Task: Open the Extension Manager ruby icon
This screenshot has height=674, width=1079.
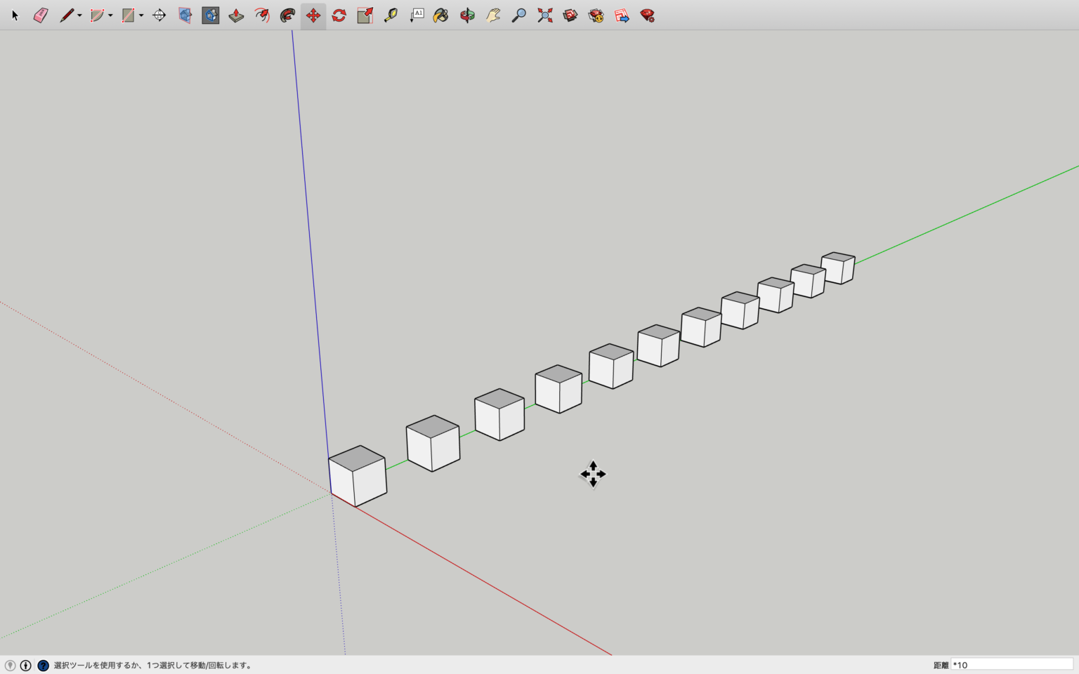Action: tap(647, 15)
